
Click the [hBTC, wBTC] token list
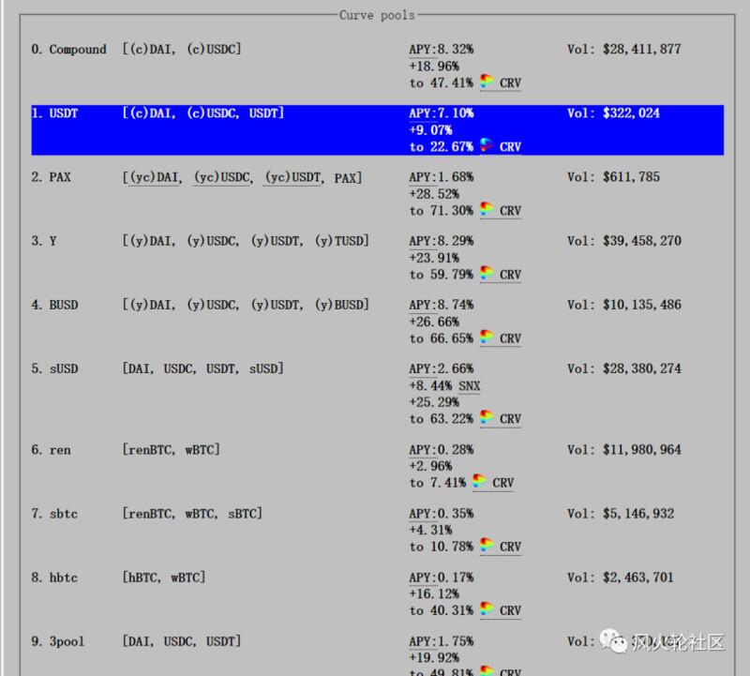pyautogui.click(x=164, y=578)
